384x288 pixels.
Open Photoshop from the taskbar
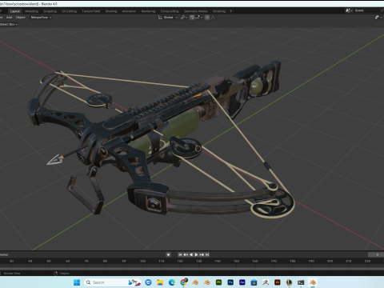click(230, 282)
